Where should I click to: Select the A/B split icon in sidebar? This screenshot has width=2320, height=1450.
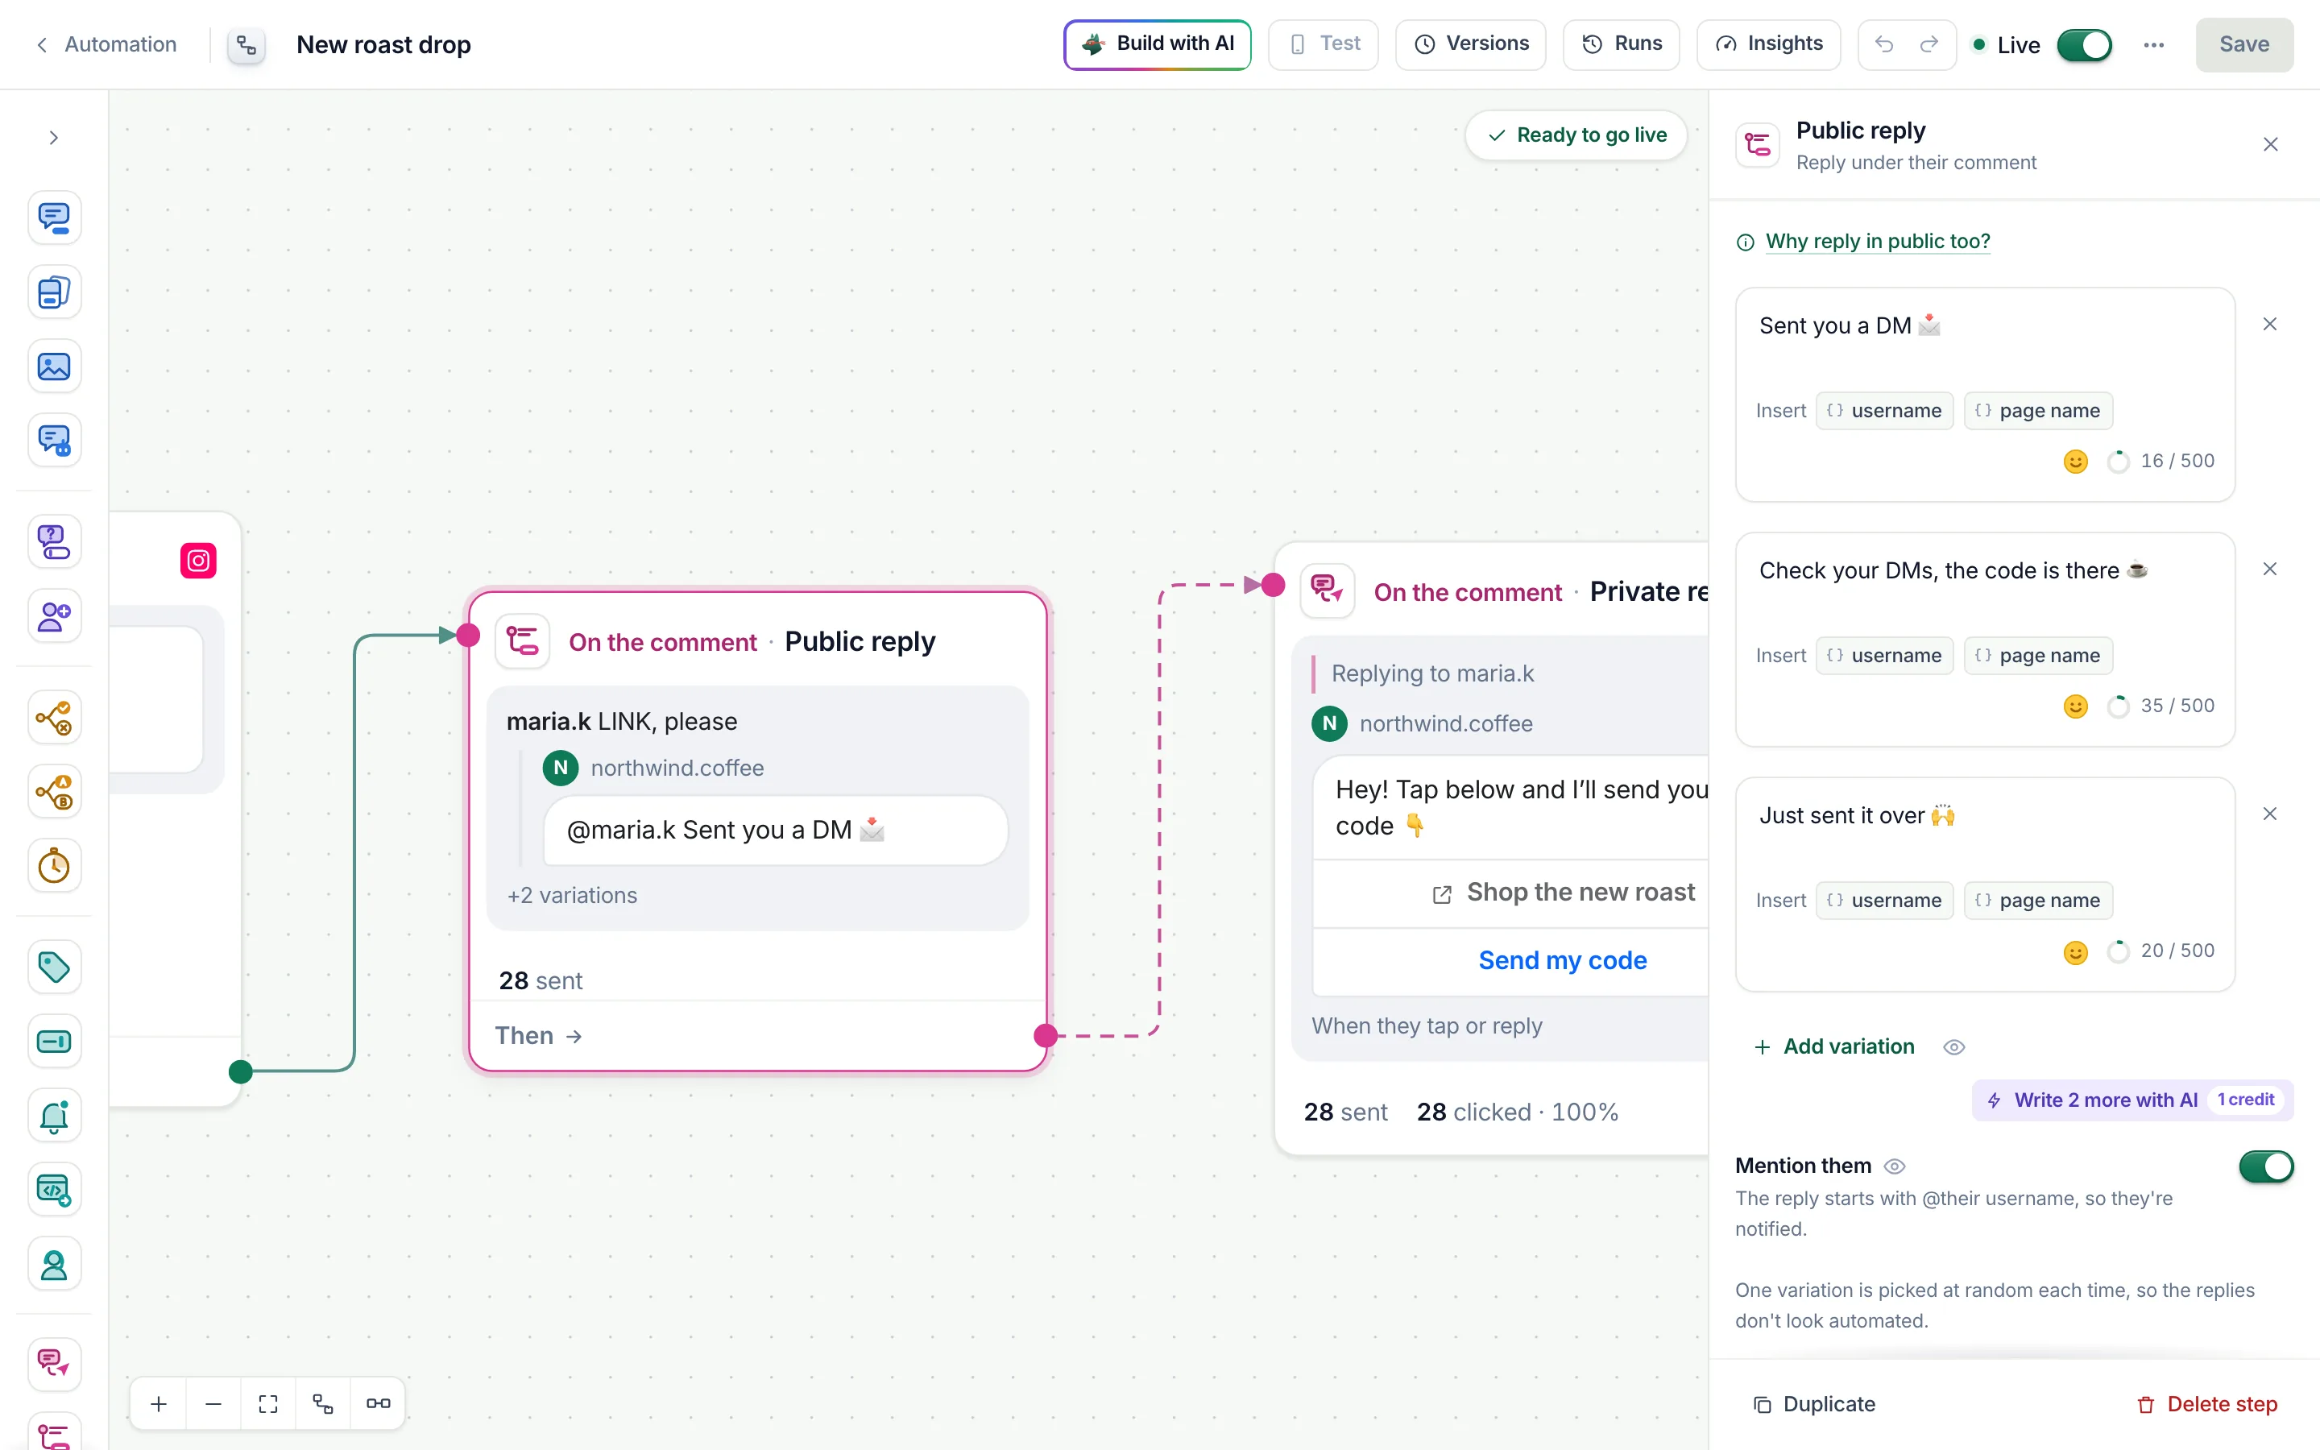coord(55,791)
